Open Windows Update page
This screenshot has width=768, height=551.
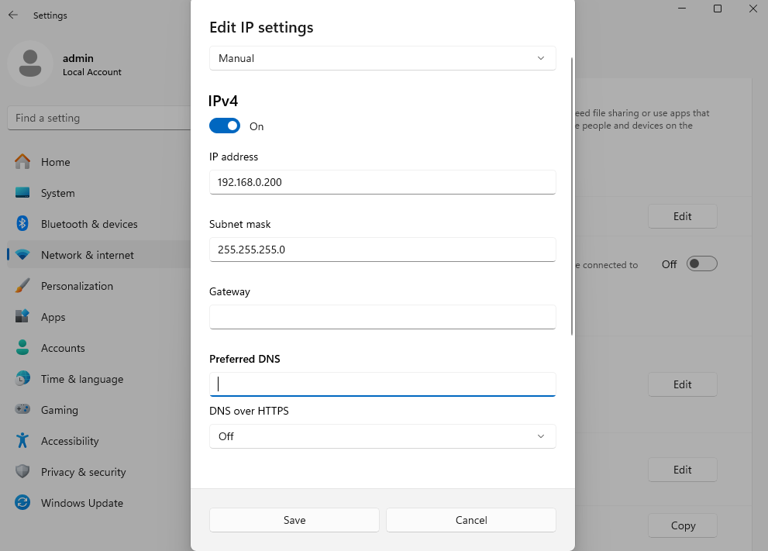coord(99,503)
